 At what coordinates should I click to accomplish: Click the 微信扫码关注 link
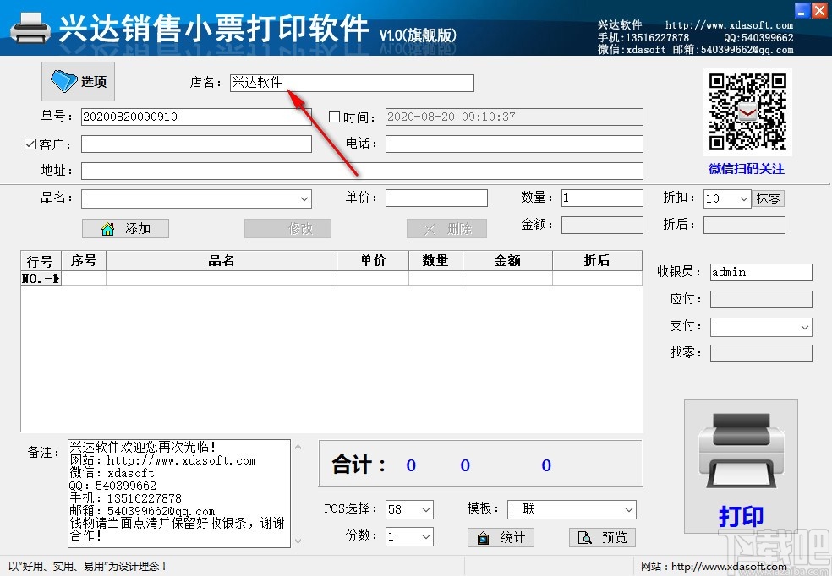click(746, 169)
